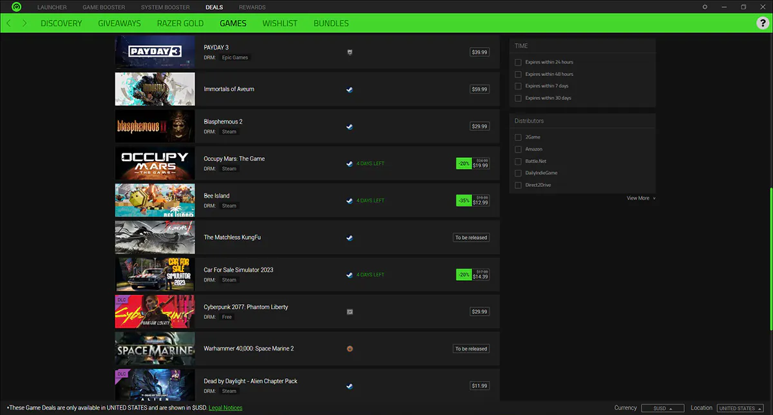Open the REWARDS tab
Viewport: 773px width, 415px height.
point(252,7)
